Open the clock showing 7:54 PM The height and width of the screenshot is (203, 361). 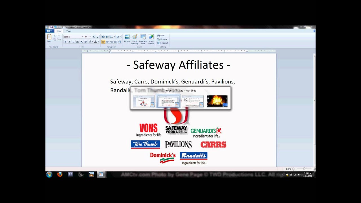point(307,175)
